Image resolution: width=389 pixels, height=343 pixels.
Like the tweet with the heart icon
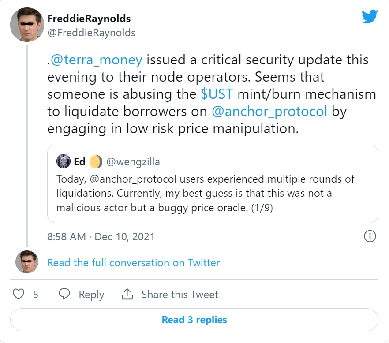tap(19, 294)
